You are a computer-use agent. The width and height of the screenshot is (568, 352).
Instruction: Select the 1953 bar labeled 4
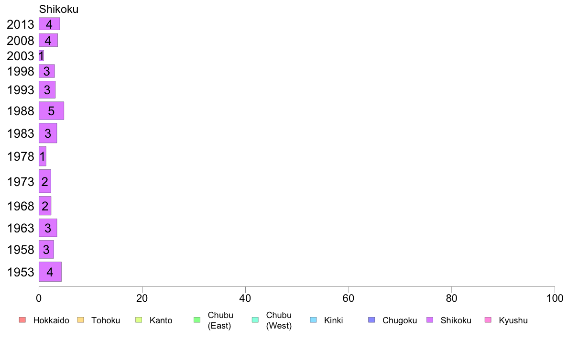tap(50, 272)
